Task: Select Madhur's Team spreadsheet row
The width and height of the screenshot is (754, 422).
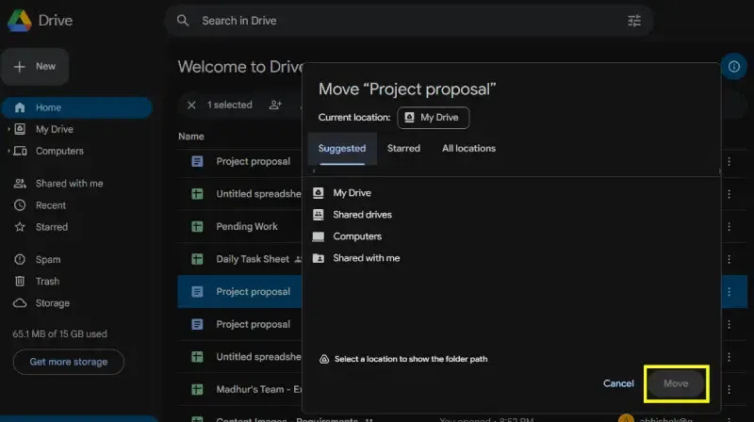Action: [239, 389]
